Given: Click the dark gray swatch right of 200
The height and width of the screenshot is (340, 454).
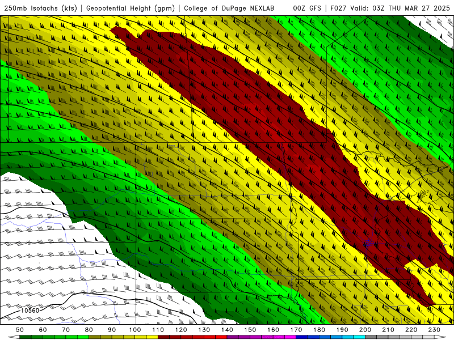Looking at the screenshot, I should 371,337.
